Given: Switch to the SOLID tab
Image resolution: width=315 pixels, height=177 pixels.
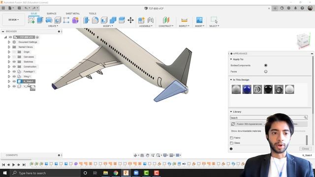Looking at the screenshot, I should coord(34,13).
